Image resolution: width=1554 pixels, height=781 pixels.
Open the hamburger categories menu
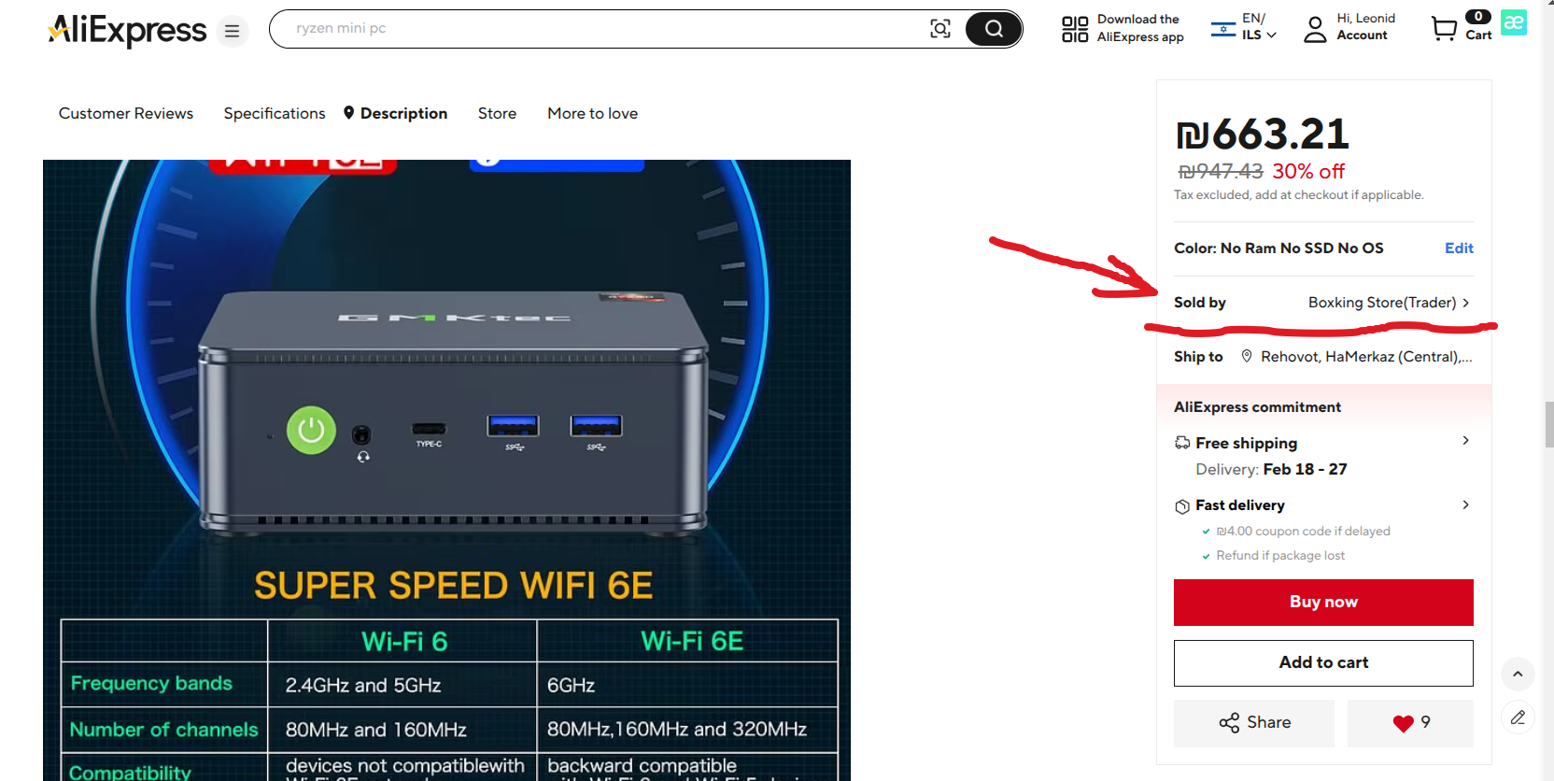232,32
